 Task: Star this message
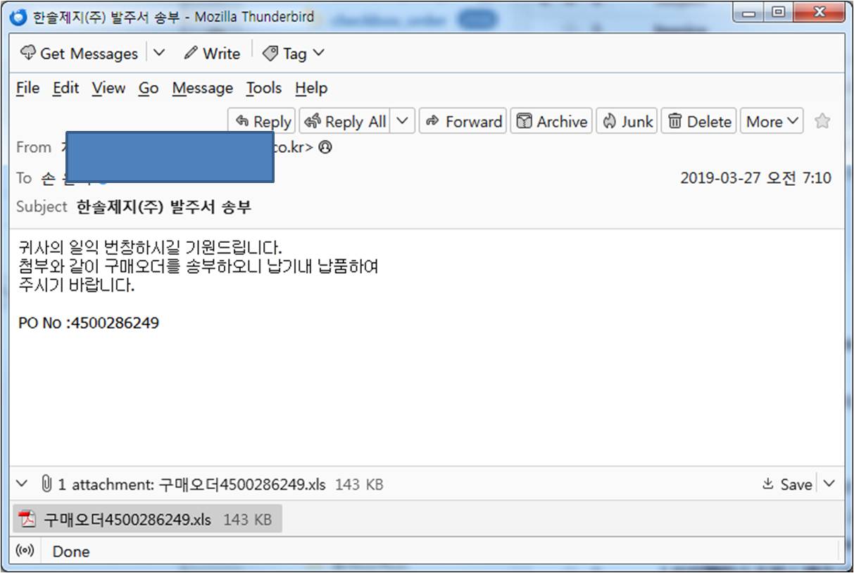tap(822, 121)
